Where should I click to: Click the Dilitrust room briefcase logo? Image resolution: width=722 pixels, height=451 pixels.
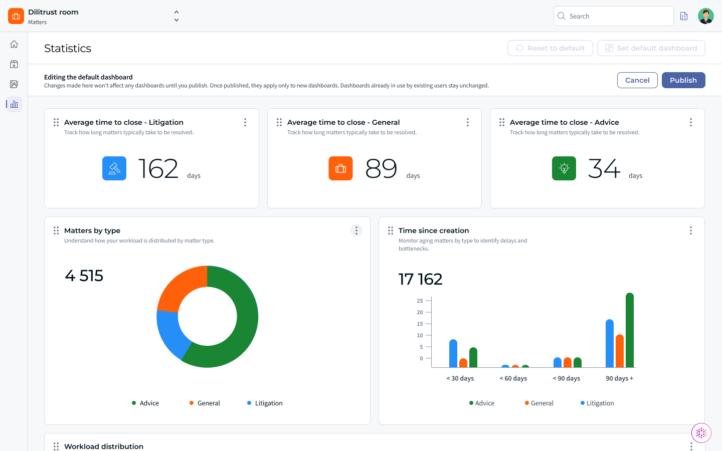(x=16, y=16)
